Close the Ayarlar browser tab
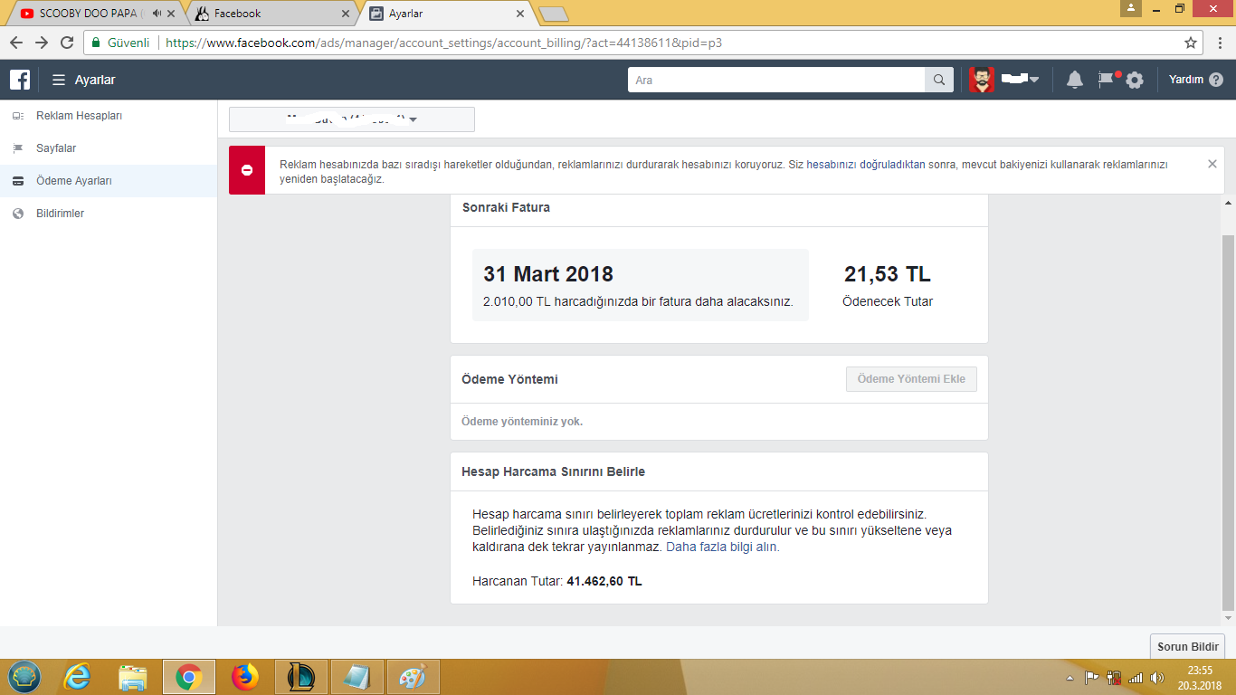The height and width of the screenshot is (695, 1236). coord(519,14)
